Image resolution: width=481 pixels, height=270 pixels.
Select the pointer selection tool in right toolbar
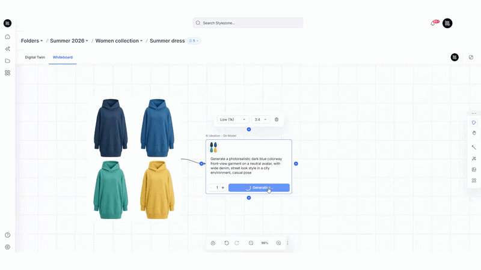coord(474,123)
